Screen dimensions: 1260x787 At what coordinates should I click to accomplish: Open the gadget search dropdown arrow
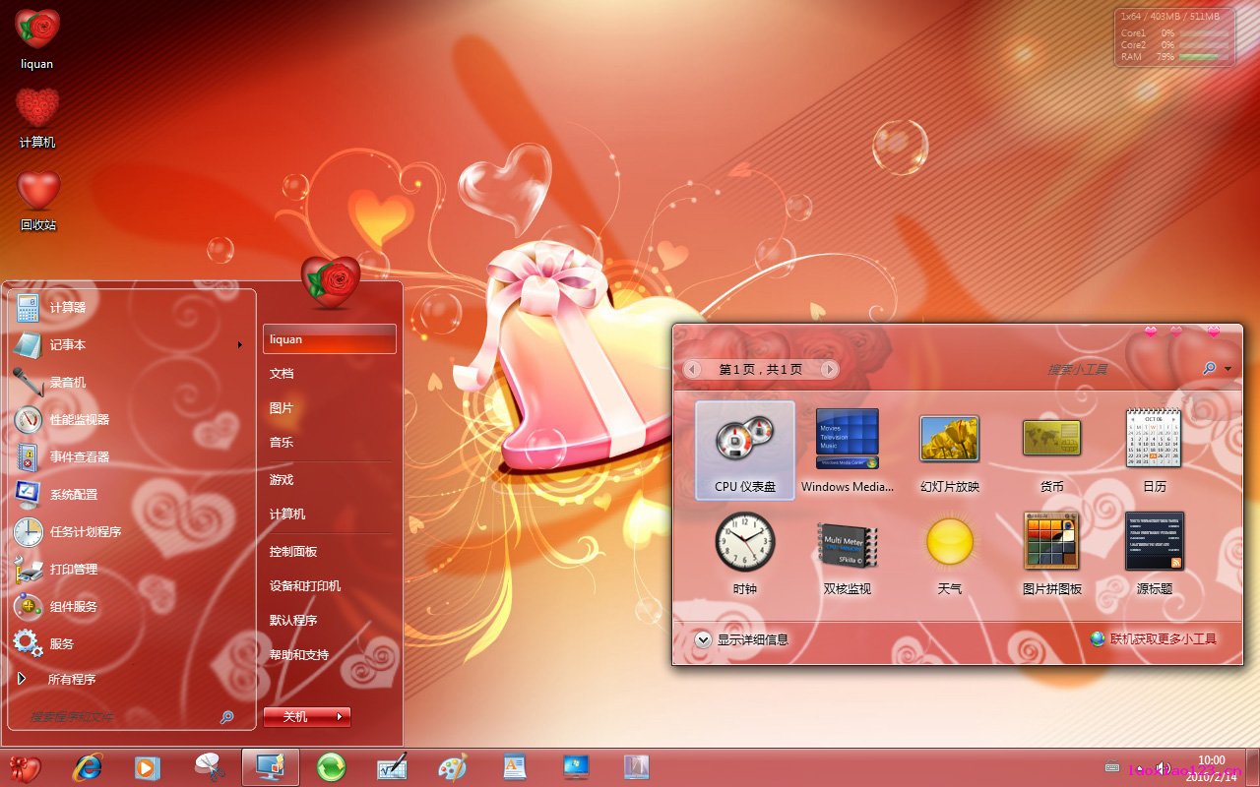[x=1228, y=370]
